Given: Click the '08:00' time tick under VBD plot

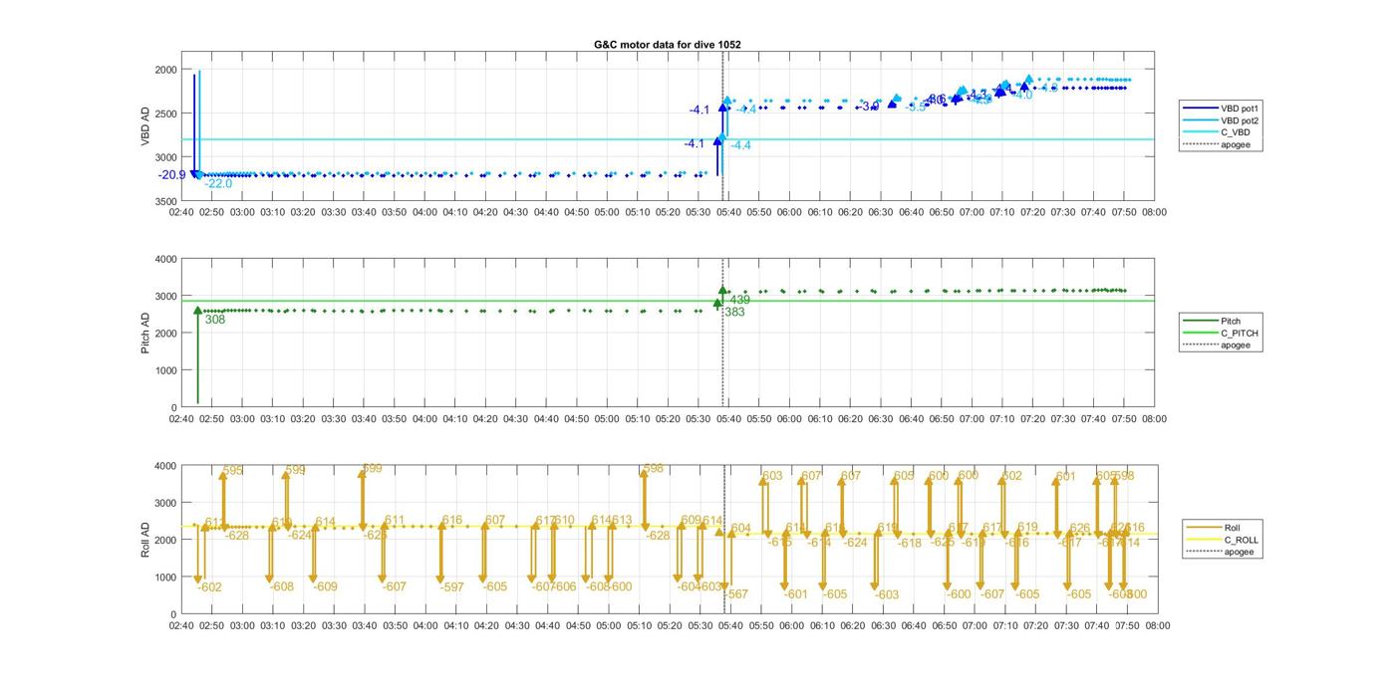Looking at the screenshot, I should (x=1155, y=212).
